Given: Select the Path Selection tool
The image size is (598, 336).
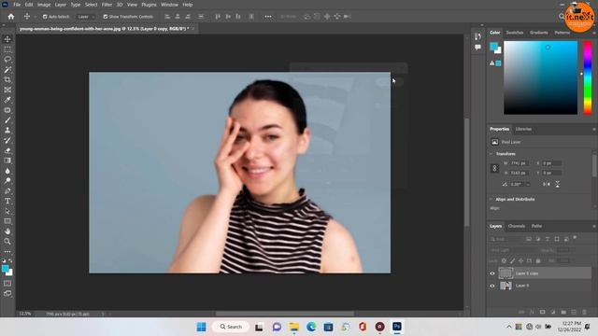Looking at the screenshot, I should [x=7, y=211].
